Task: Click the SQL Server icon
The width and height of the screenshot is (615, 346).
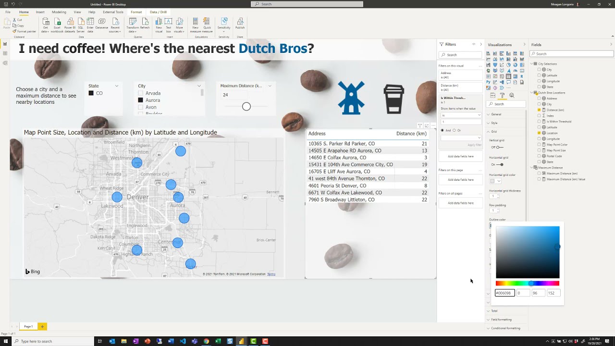Action: (x=81, y=25)
